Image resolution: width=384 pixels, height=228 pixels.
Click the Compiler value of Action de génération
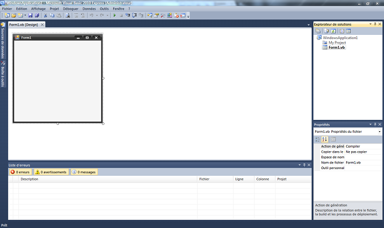[363, 147]
